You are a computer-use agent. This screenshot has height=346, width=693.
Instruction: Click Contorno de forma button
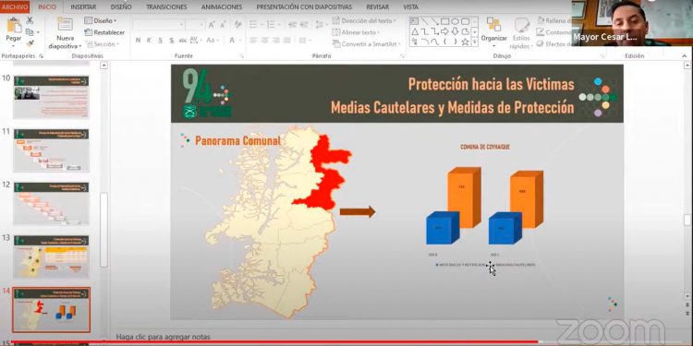click(553, 32)
